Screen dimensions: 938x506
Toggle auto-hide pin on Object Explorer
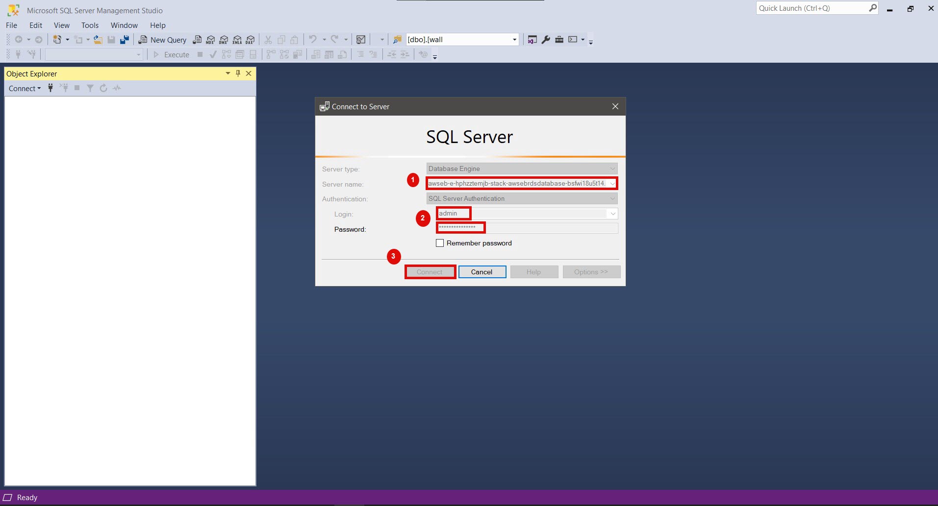[238, 73]
